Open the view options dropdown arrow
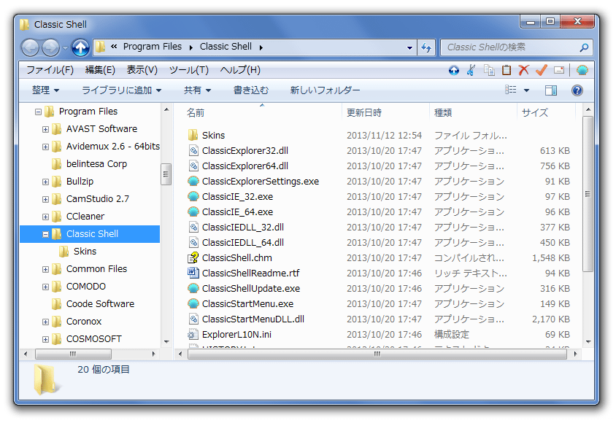This screenshot has height=423, width=616. (526, 90)
